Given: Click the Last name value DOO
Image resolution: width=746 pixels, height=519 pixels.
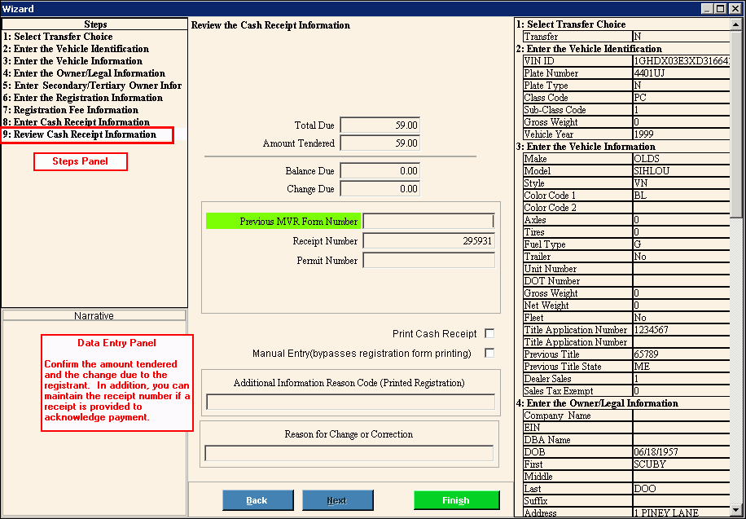Looking at the screenshot, I should (682, 489).
